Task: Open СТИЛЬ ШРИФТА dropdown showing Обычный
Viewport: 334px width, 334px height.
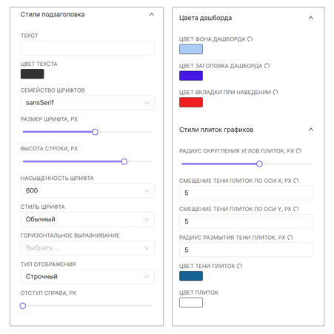Action: (87, 219)
